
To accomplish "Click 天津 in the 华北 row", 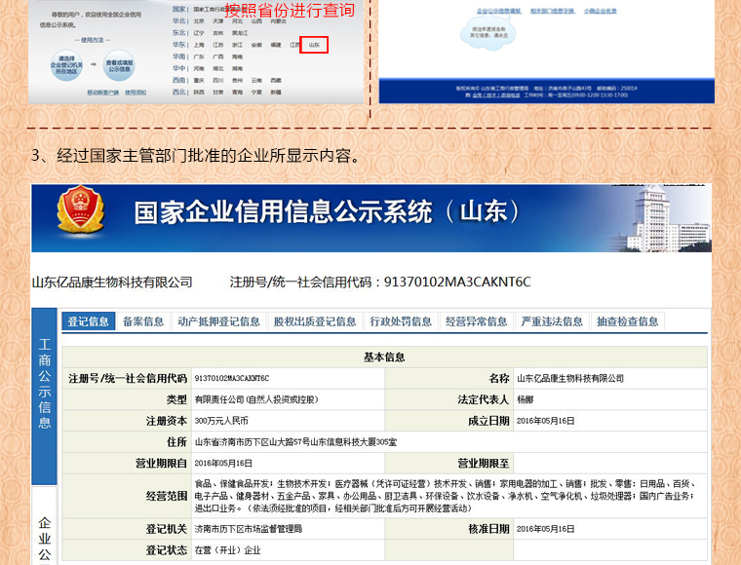I will pos(217,21).
